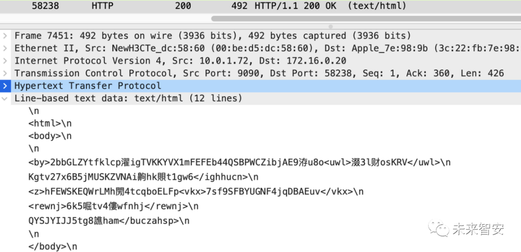Select the <html>\n text line

[50, 124]
